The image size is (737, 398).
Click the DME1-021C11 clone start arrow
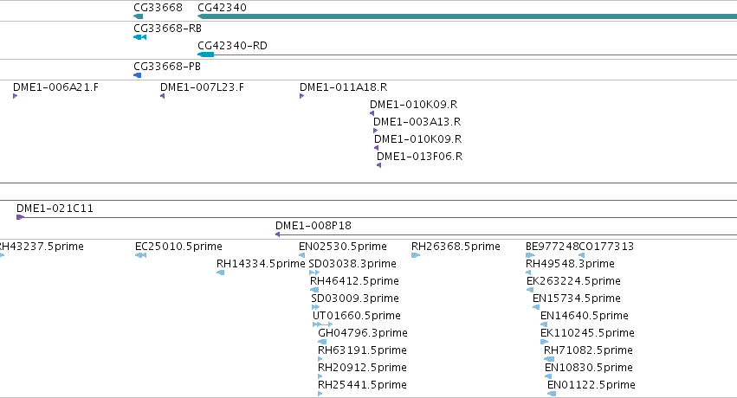(x=20, y=217)
